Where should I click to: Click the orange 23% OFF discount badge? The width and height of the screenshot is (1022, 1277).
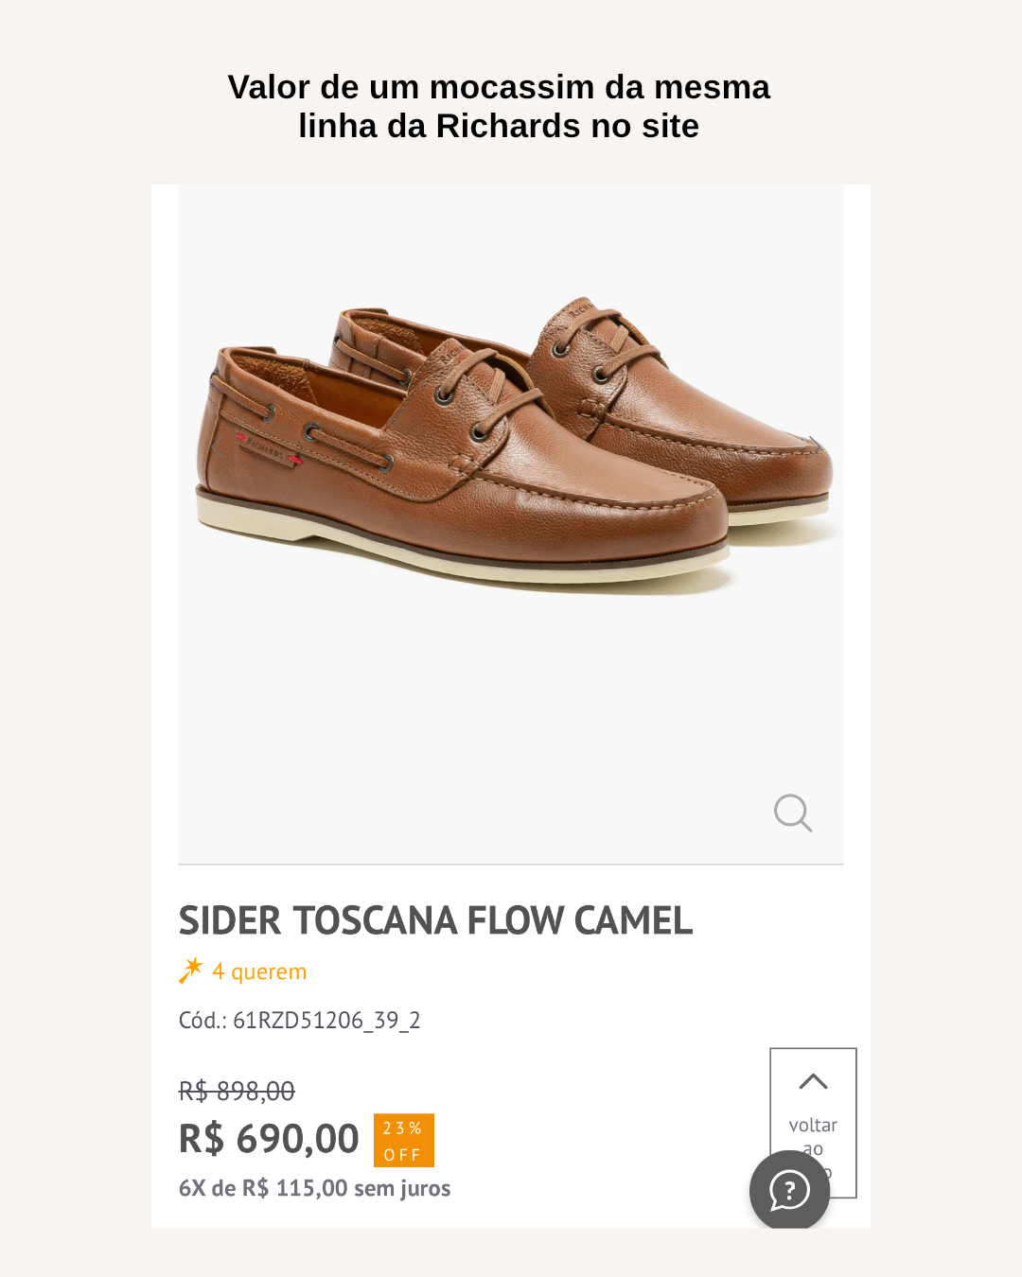click(404, 1140)
